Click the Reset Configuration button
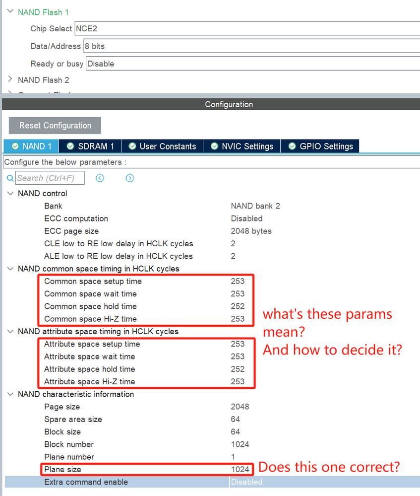The image size is (420, 496). [55, 126]
